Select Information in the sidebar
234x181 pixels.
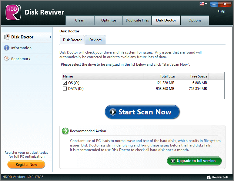click(27, 48)
